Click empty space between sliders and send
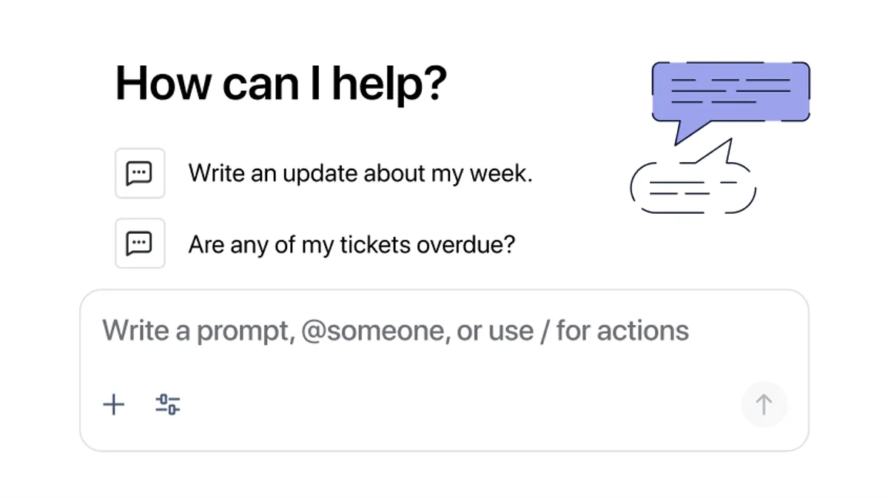The width and height of the screenshot is (888, 498). pyautogui.click(x=459, y=405)
